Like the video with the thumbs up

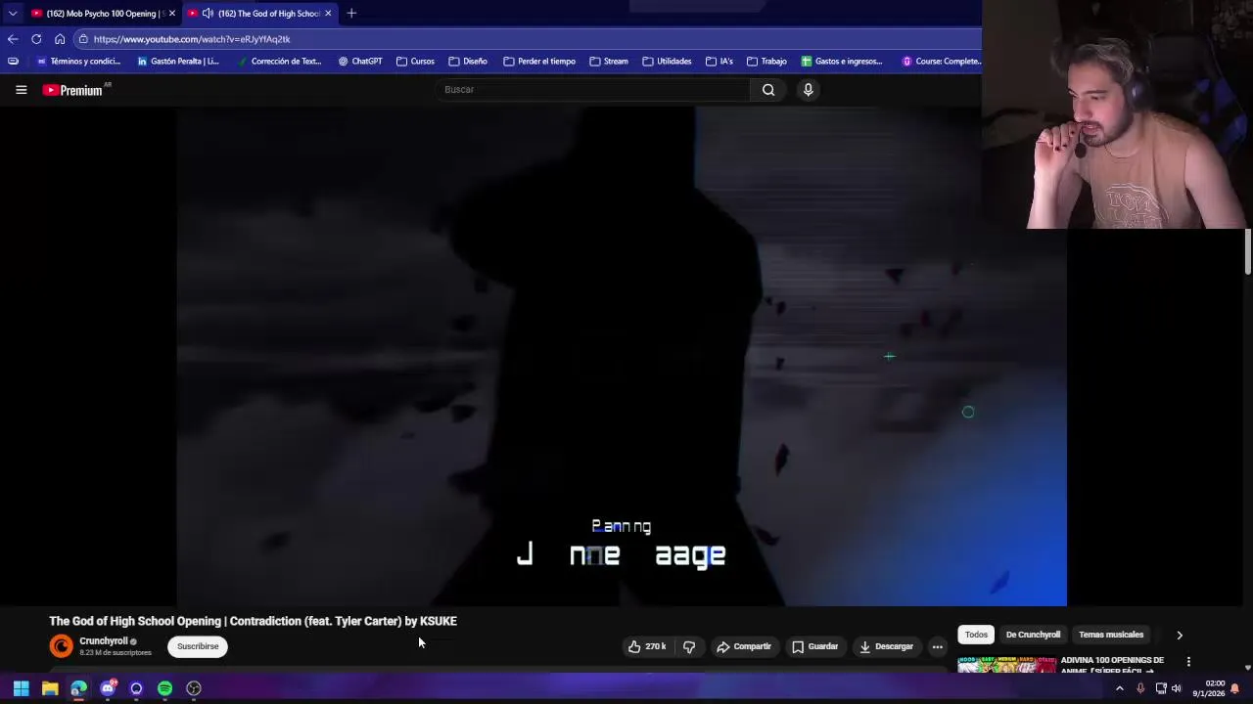point(647,646)
